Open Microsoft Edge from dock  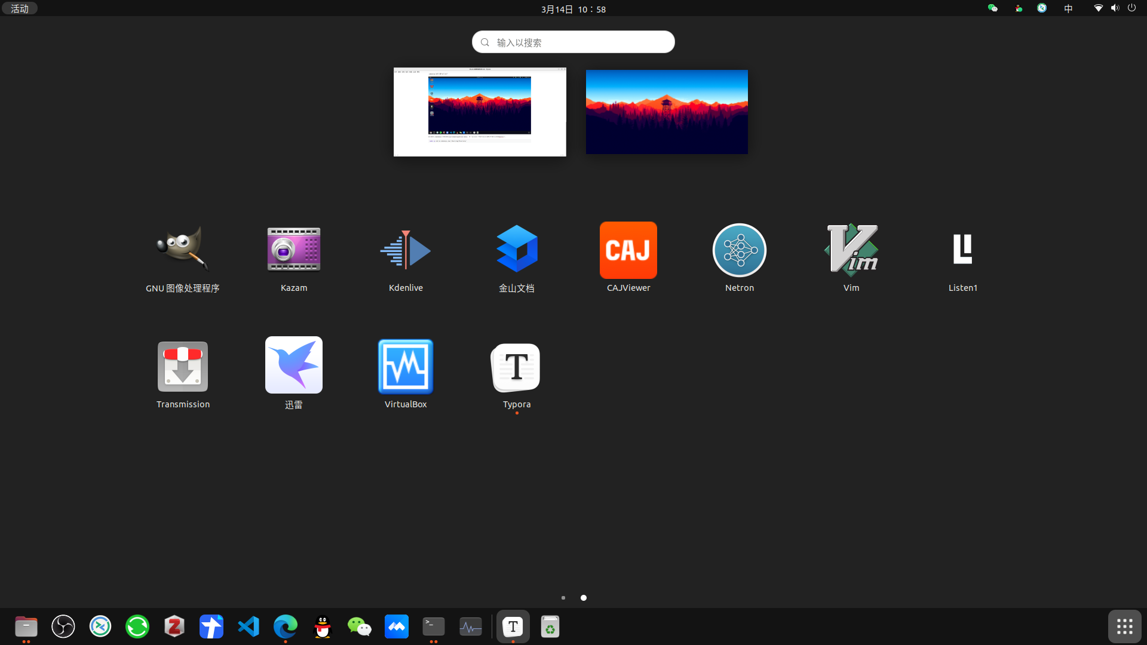286,626
